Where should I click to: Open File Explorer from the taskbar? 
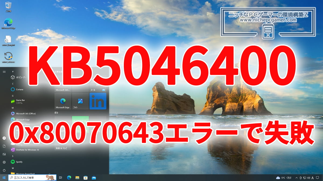pyautogui.click(x=77, y=178)
